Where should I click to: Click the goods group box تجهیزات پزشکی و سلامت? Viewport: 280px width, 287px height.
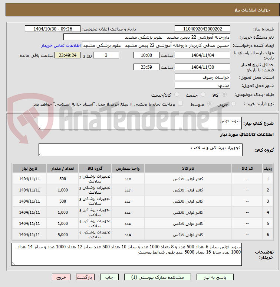(141, 150)
